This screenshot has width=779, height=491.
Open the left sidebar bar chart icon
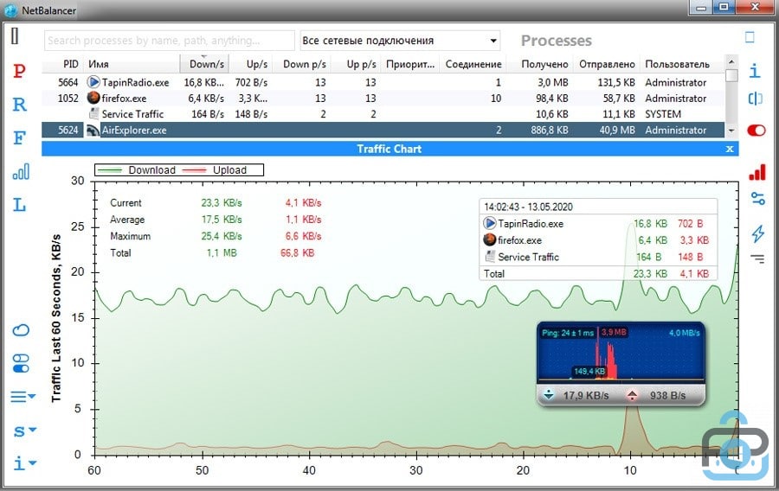[x=21, y=172]
